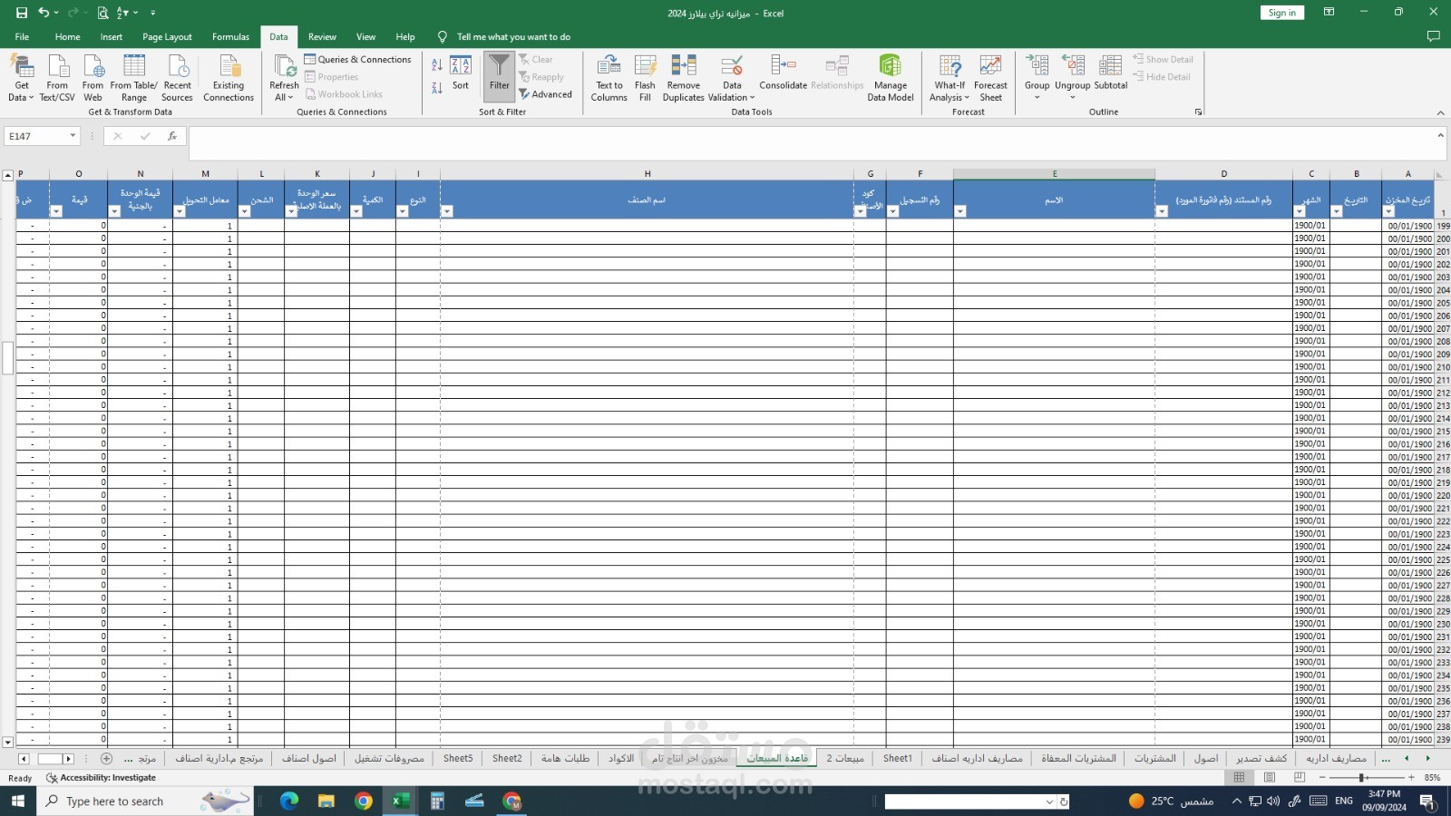Import From Text/CSV

57,78
